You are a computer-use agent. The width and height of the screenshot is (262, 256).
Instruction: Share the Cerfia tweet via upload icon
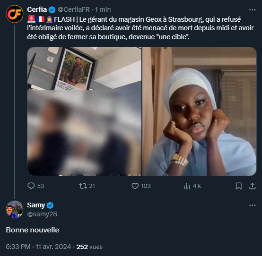point(253,186)
